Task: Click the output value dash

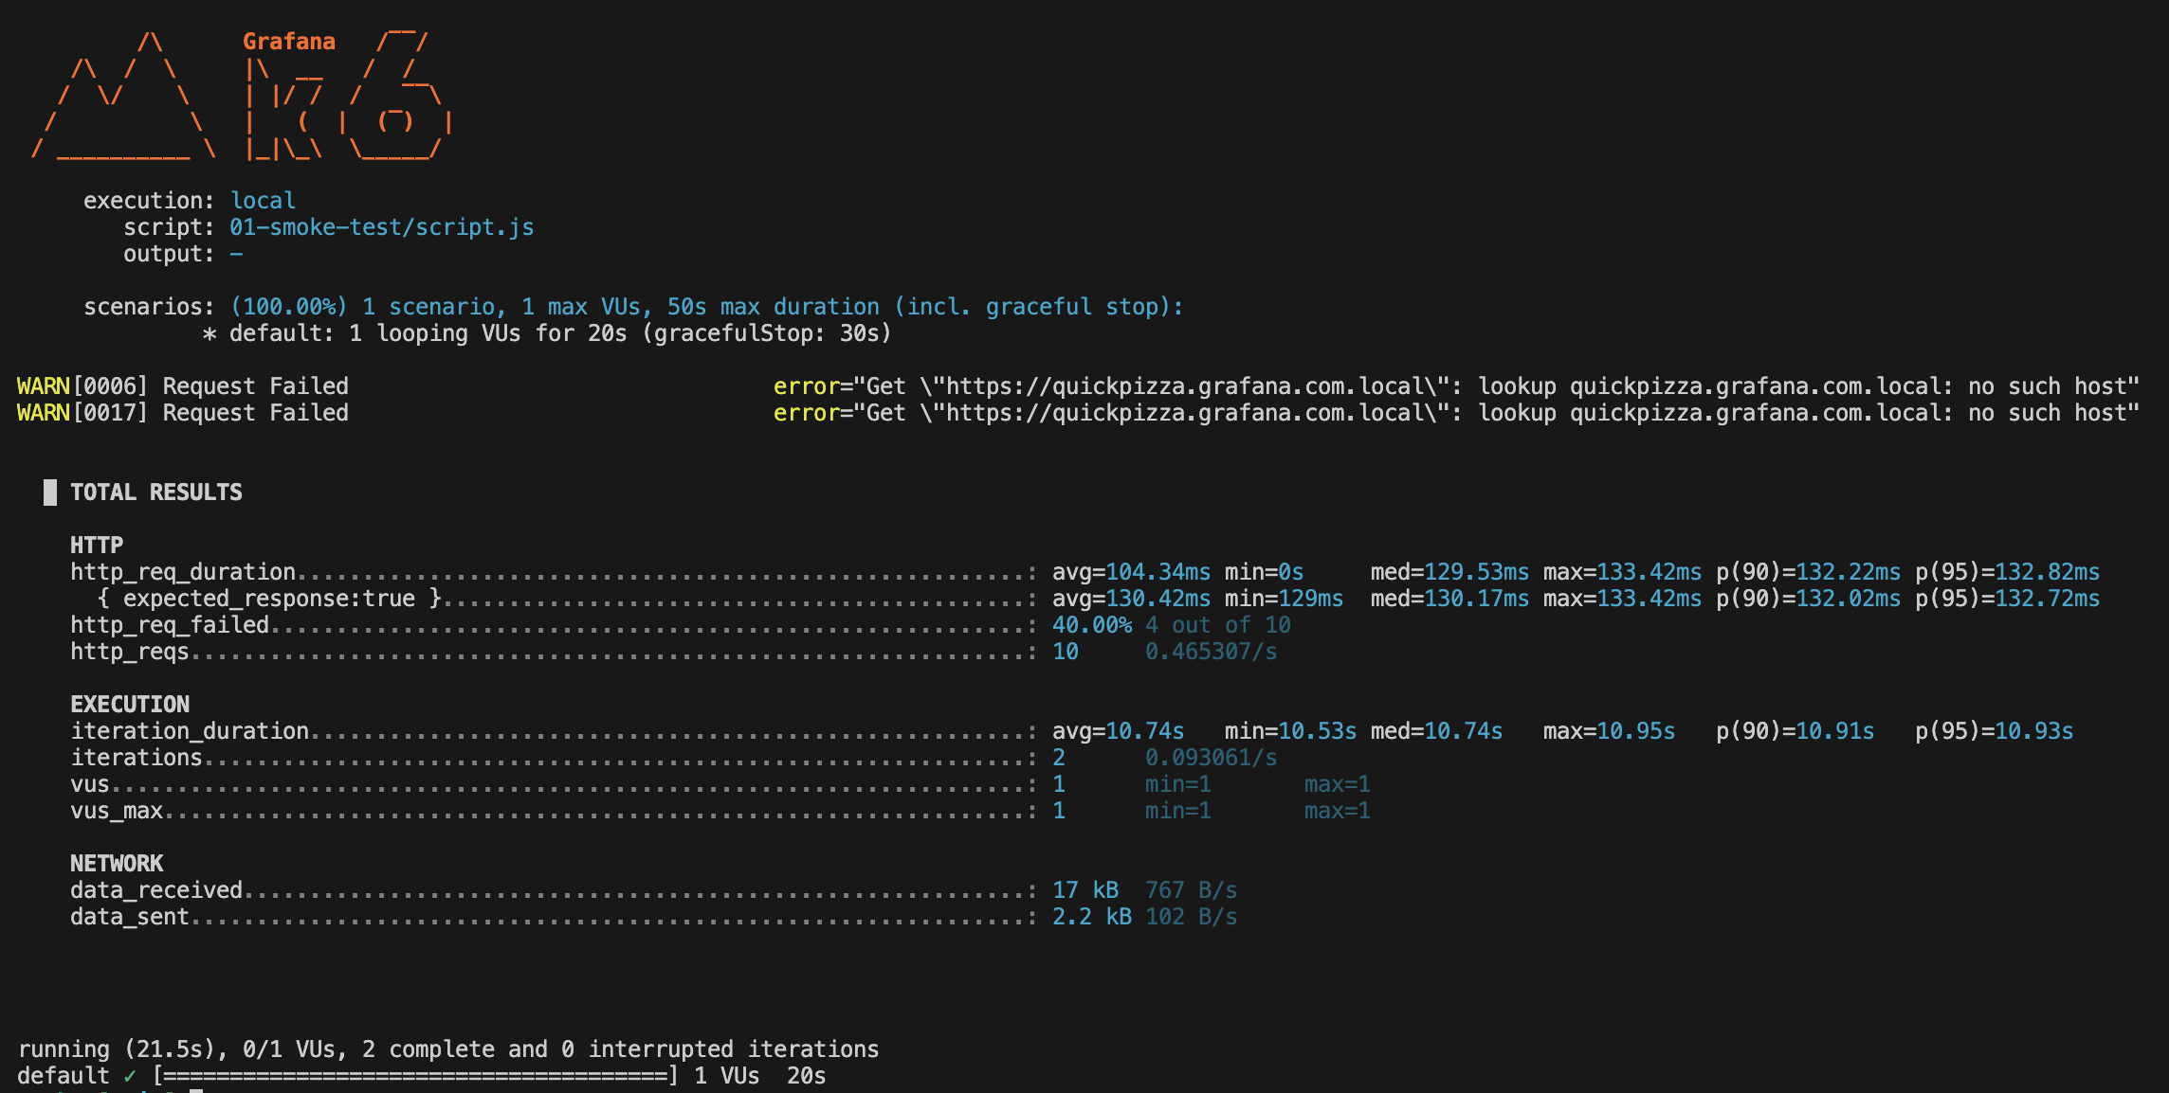Action: [x=236, y=254]
